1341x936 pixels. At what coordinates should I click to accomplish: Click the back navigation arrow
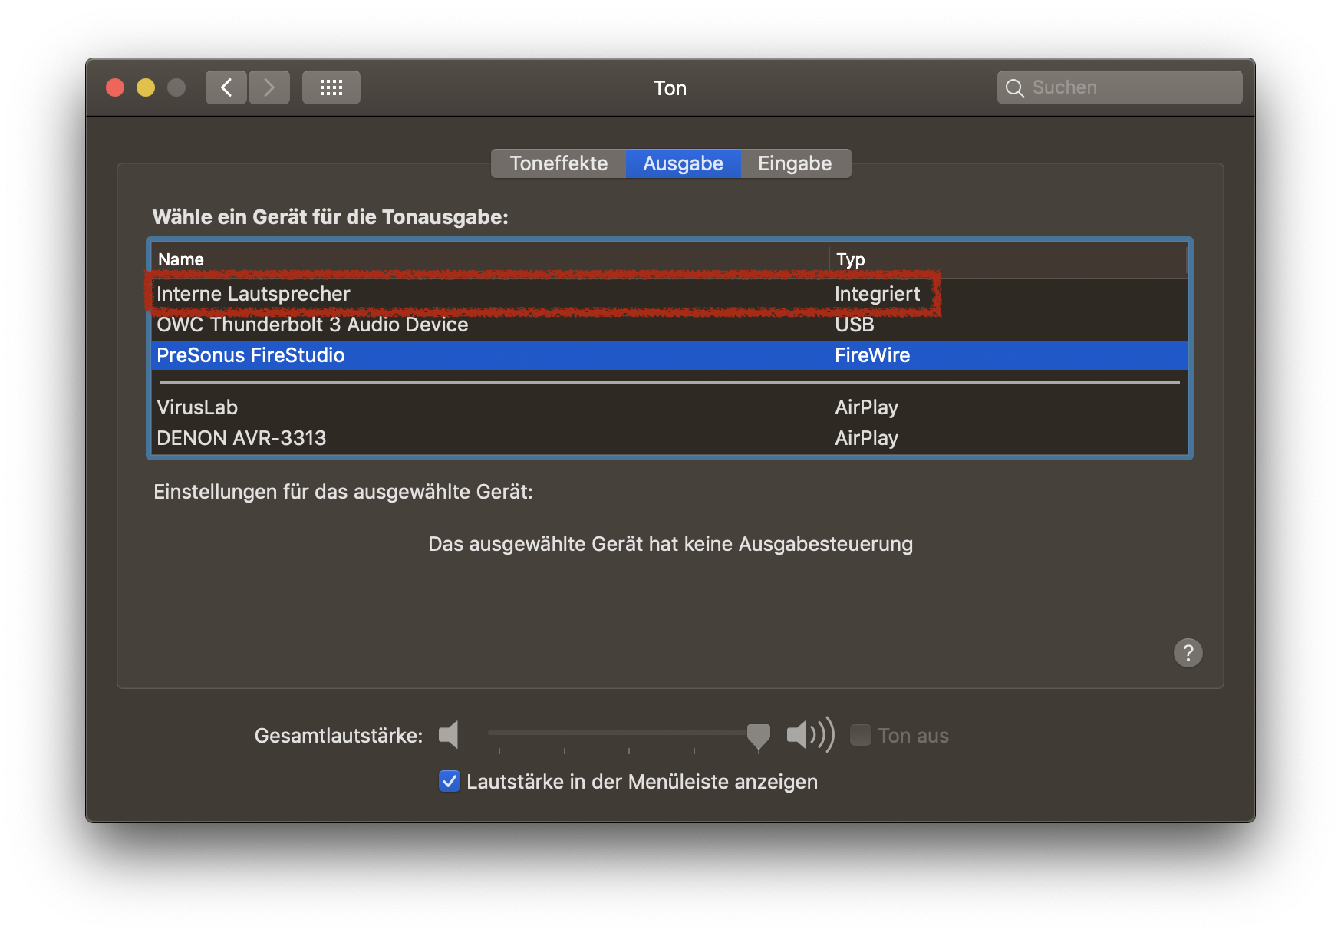tap(226, 87)
